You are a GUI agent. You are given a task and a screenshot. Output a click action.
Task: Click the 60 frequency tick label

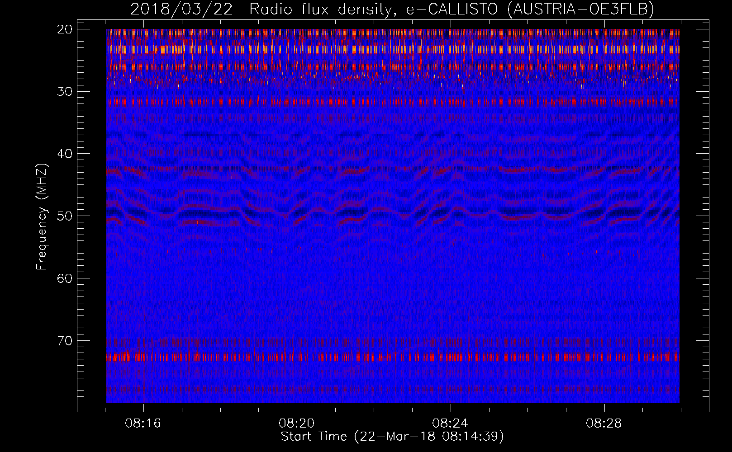65,278
